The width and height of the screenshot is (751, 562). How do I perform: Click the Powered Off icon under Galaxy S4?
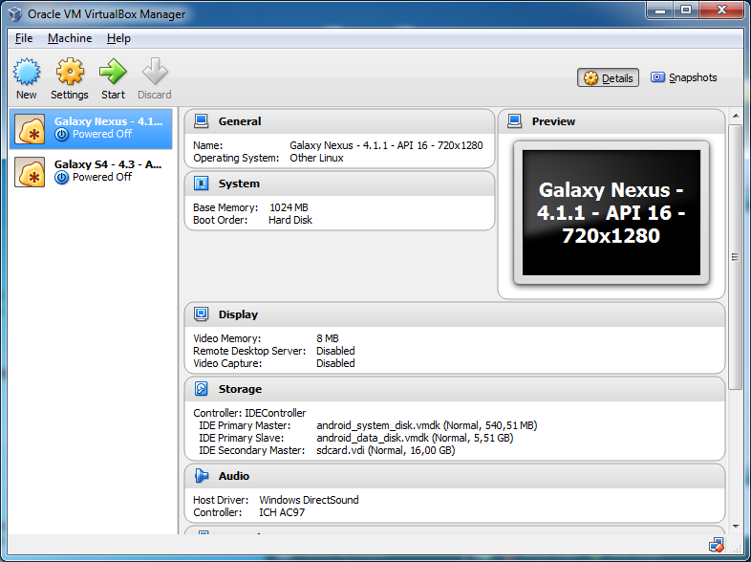[x=61, y=177]
